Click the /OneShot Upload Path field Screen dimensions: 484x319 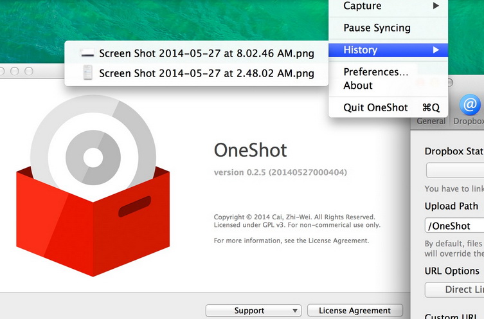coord(454,226)
